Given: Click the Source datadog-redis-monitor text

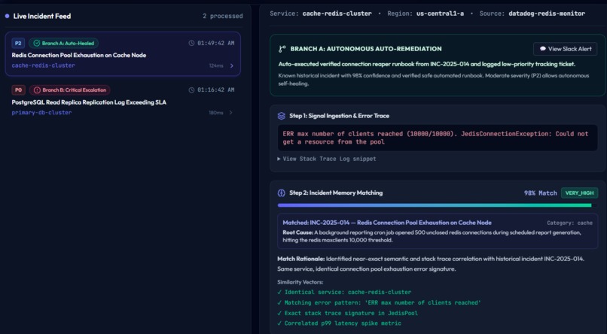Looking at the screenshot, I should coord(532,14).
